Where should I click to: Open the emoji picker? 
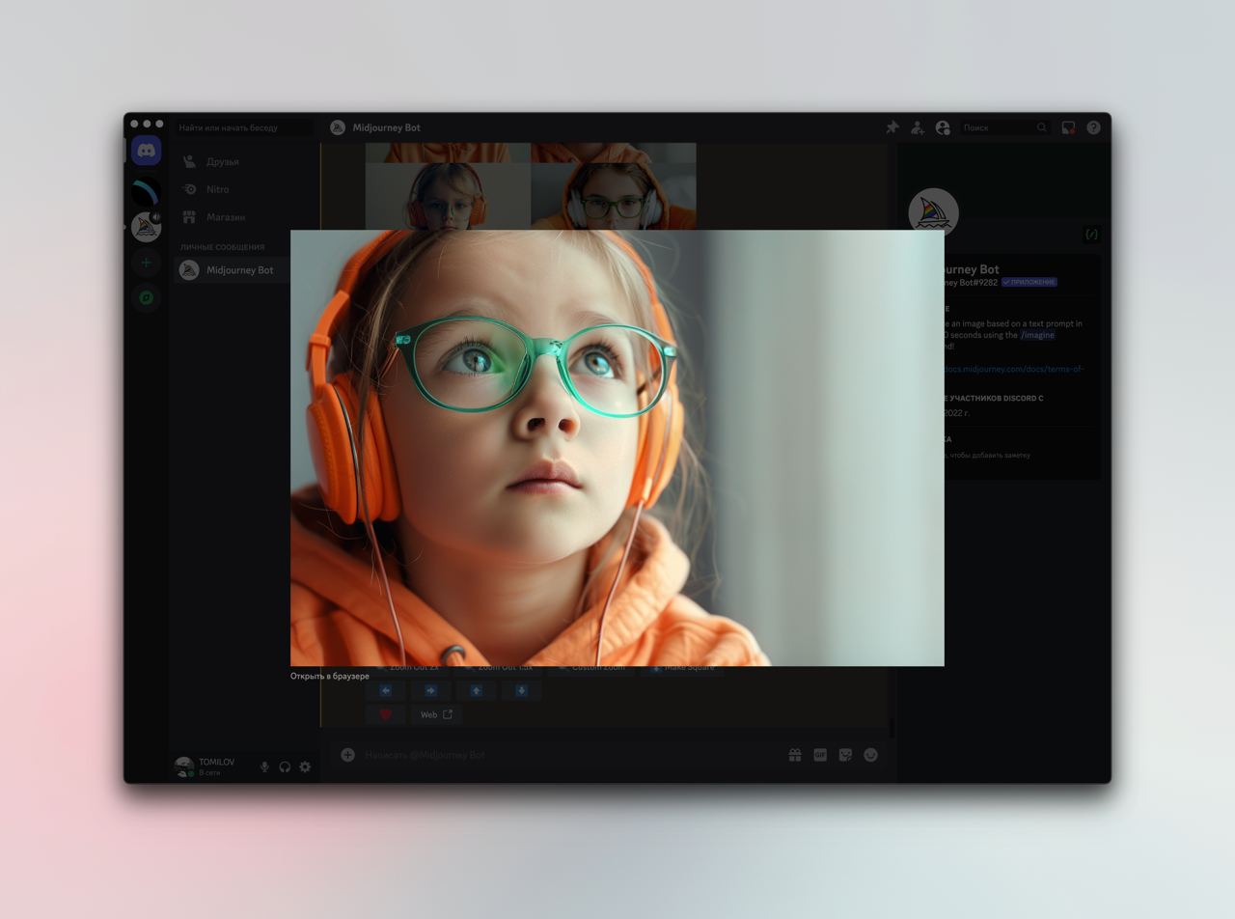870,755
